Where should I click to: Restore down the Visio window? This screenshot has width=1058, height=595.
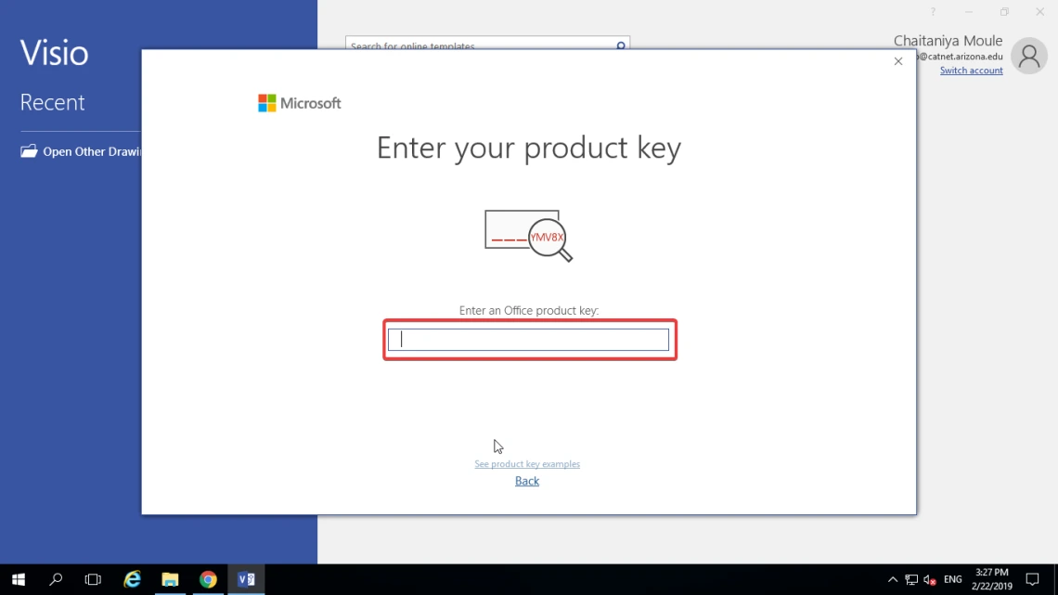[1005, 11]
